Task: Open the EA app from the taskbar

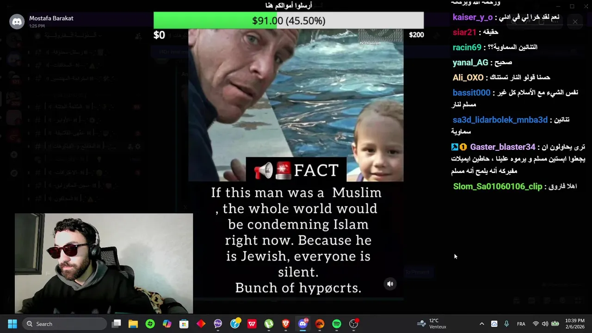Action: point(320,324)
